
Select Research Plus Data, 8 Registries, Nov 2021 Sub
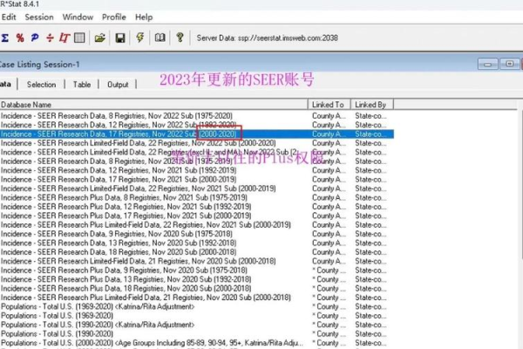(x=197, y=197)
